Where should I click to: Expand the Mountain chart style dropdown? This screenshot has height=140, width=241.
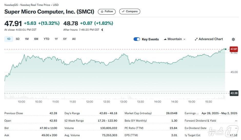click(x=184, y=39)
